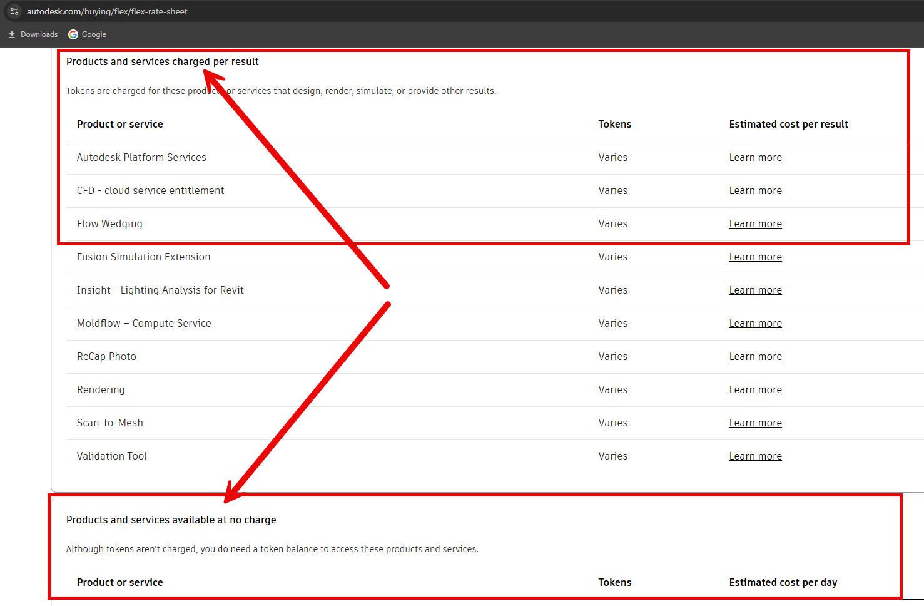924x606 pixels.
Task: Select 'Autodesk Platform Services' product name
Action: point(141,158)
